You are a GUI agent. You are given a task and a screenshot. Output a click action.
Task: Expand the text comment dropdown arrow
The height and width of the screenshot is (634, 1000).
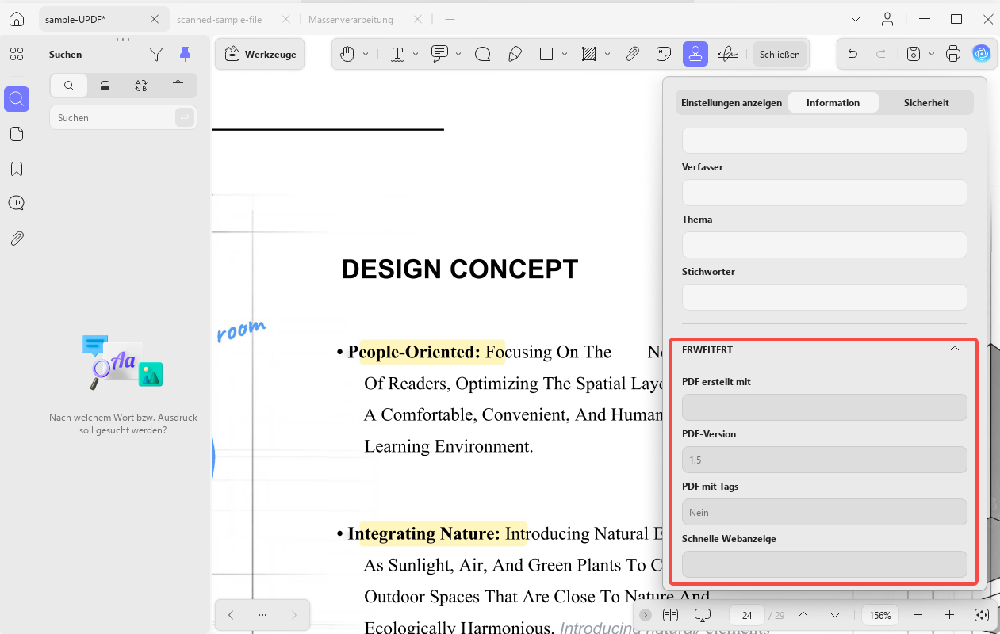(458, 54)
